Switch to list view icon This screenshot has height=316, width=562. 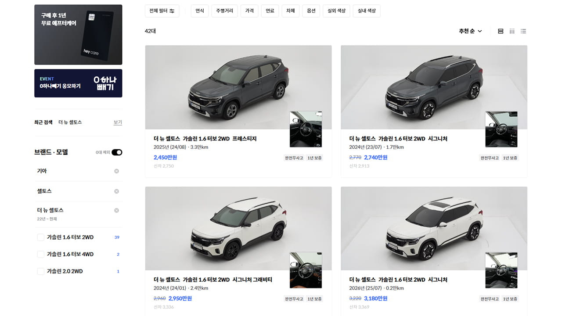pyautogui.click(x=523, y=31)
